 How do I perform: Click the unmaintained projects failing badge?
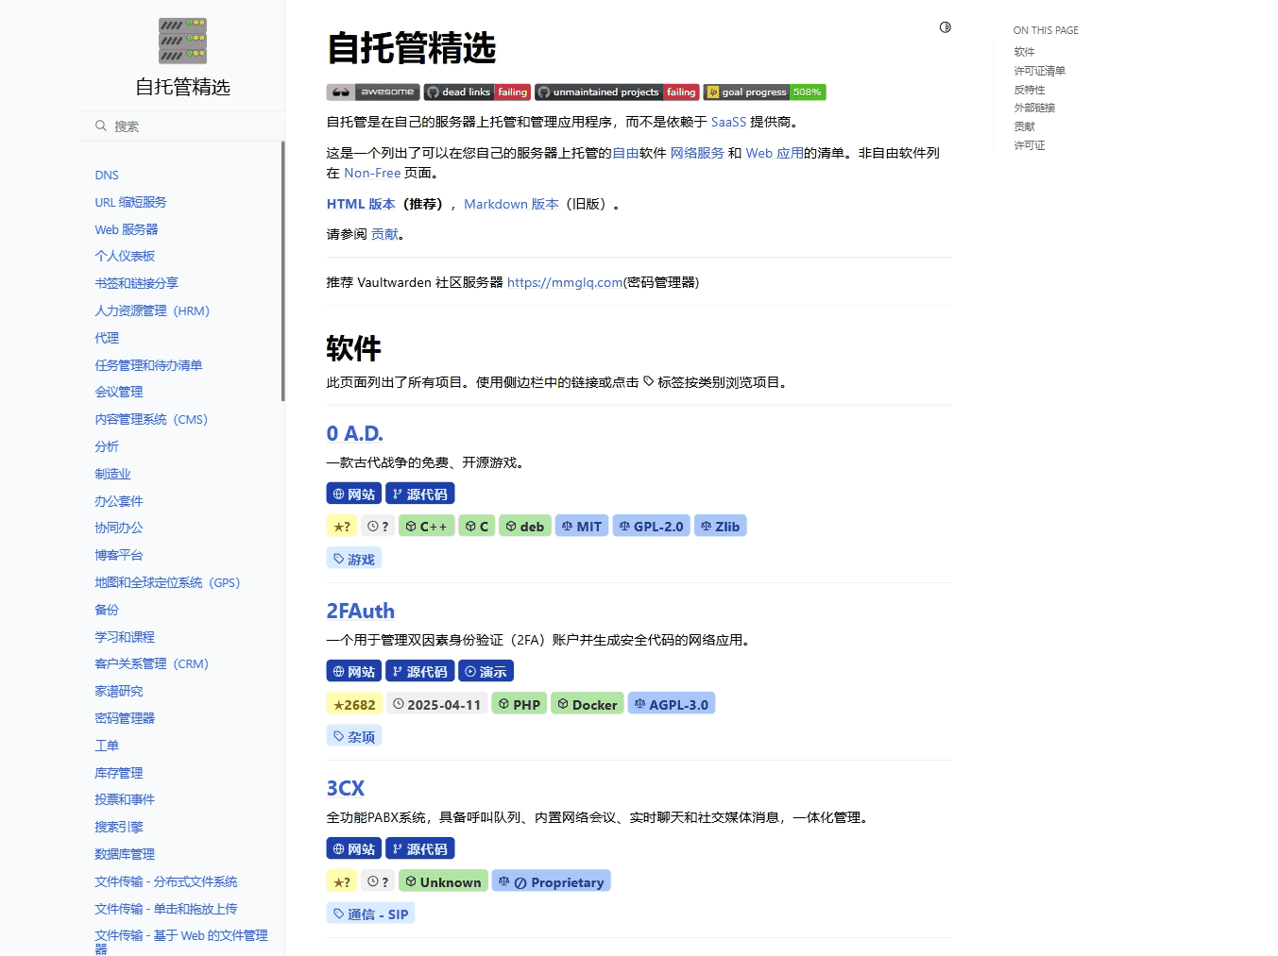click(617, 92)
